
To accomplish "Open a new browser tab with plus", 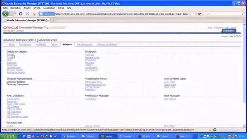I will click(x=53, y=20).
